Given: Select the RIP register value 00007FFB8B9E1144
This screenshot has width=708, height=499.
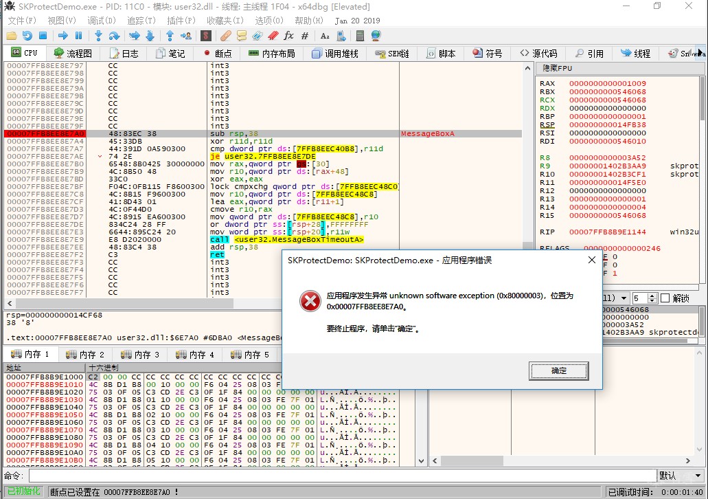Looking at the screenshot, I should tap(607, 232).
